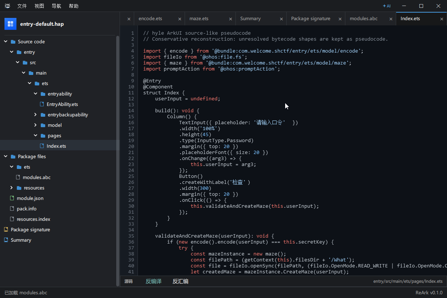Switch to the modules.abc tab

pyautogui.click(x=364, y=19)
